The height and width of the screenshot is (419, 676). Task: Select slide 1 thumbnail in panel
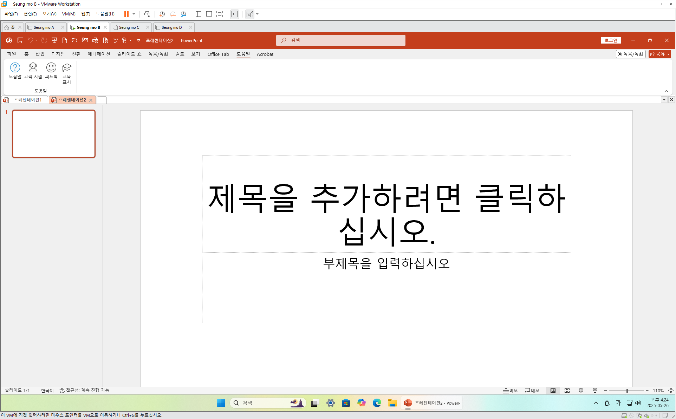(54, 134)
